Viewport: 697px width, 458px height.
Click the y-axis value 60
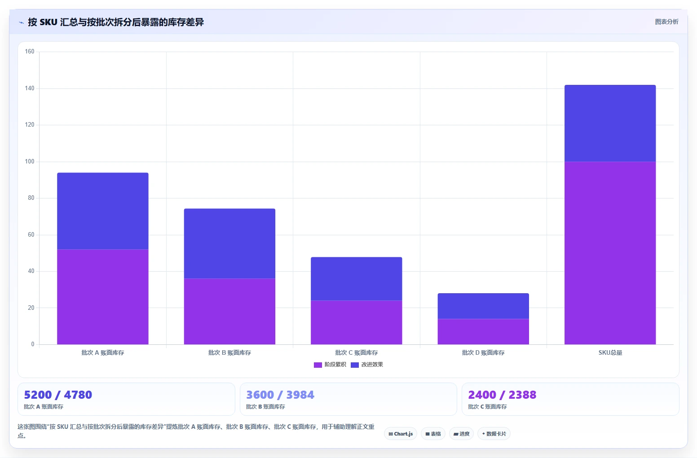point(31,235)
